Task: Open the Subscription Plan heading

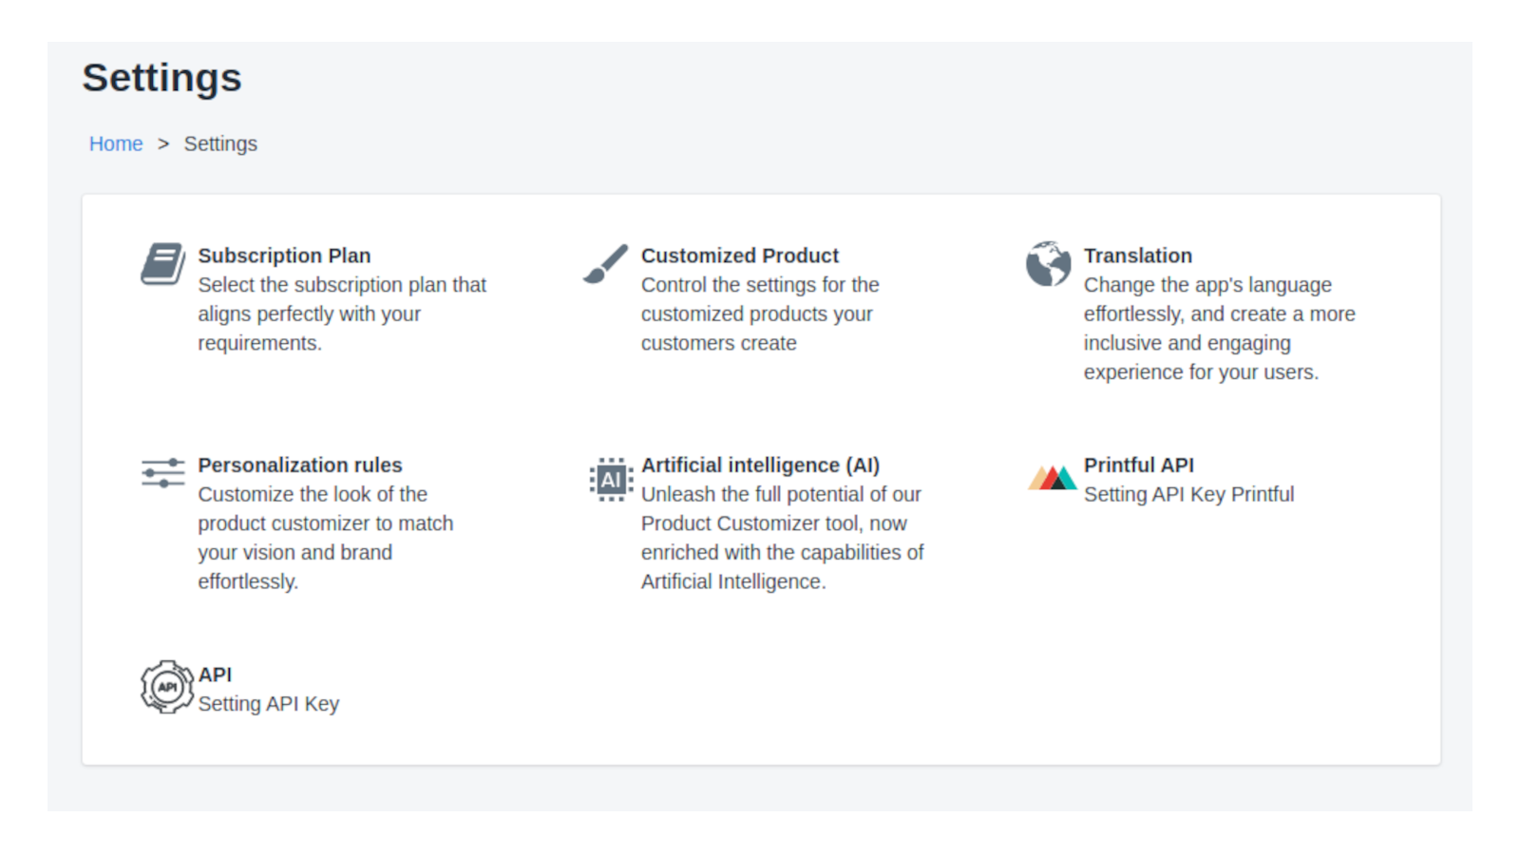Action: [x=284, y=256]
